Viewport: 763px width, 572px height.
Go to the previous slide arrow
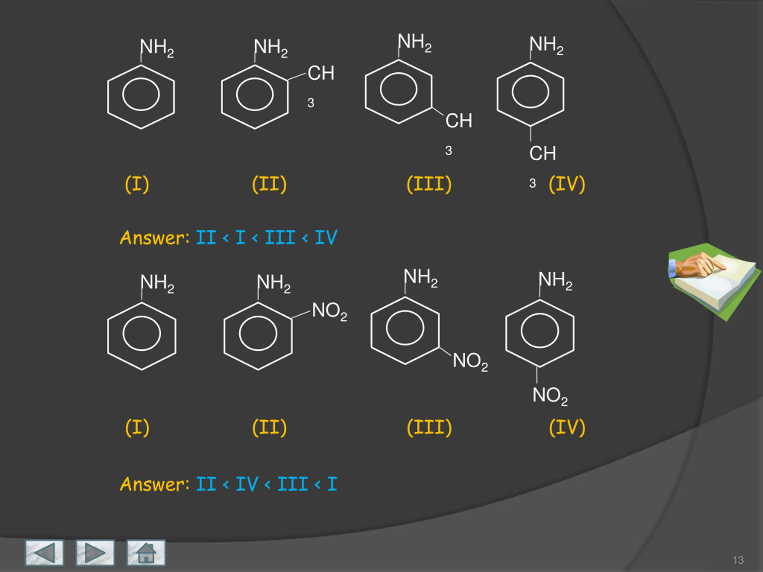[x=44, y=553]
